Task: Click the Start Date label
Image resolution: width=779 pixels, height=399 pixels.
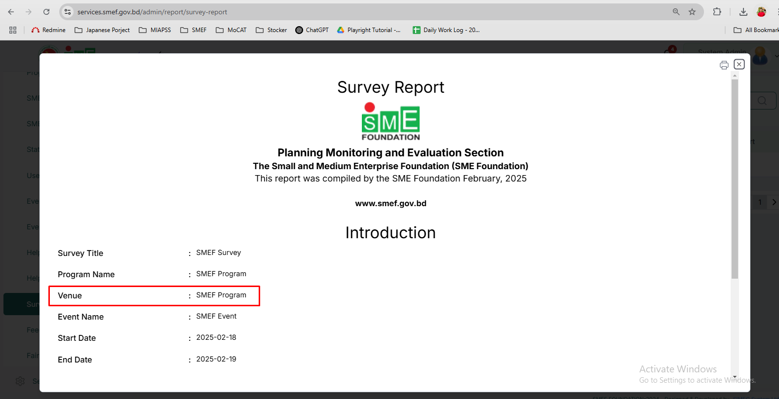Action: click(77, 338)
